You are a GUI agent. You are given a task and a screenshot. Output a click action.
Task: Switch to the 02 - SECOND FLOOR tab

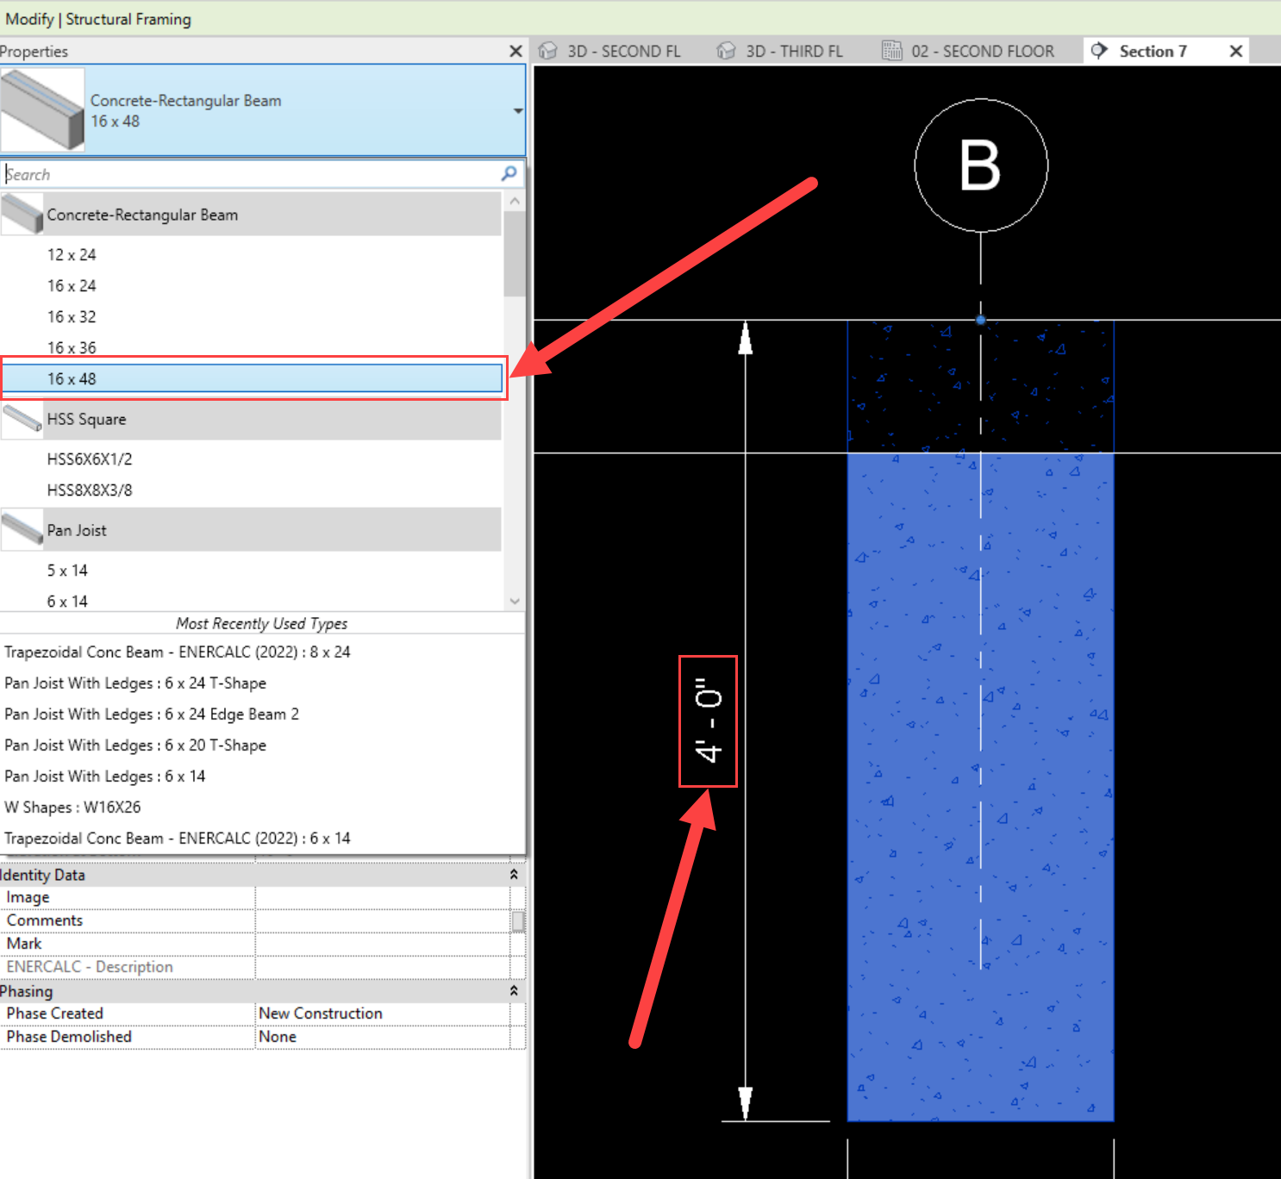(981, 51)
